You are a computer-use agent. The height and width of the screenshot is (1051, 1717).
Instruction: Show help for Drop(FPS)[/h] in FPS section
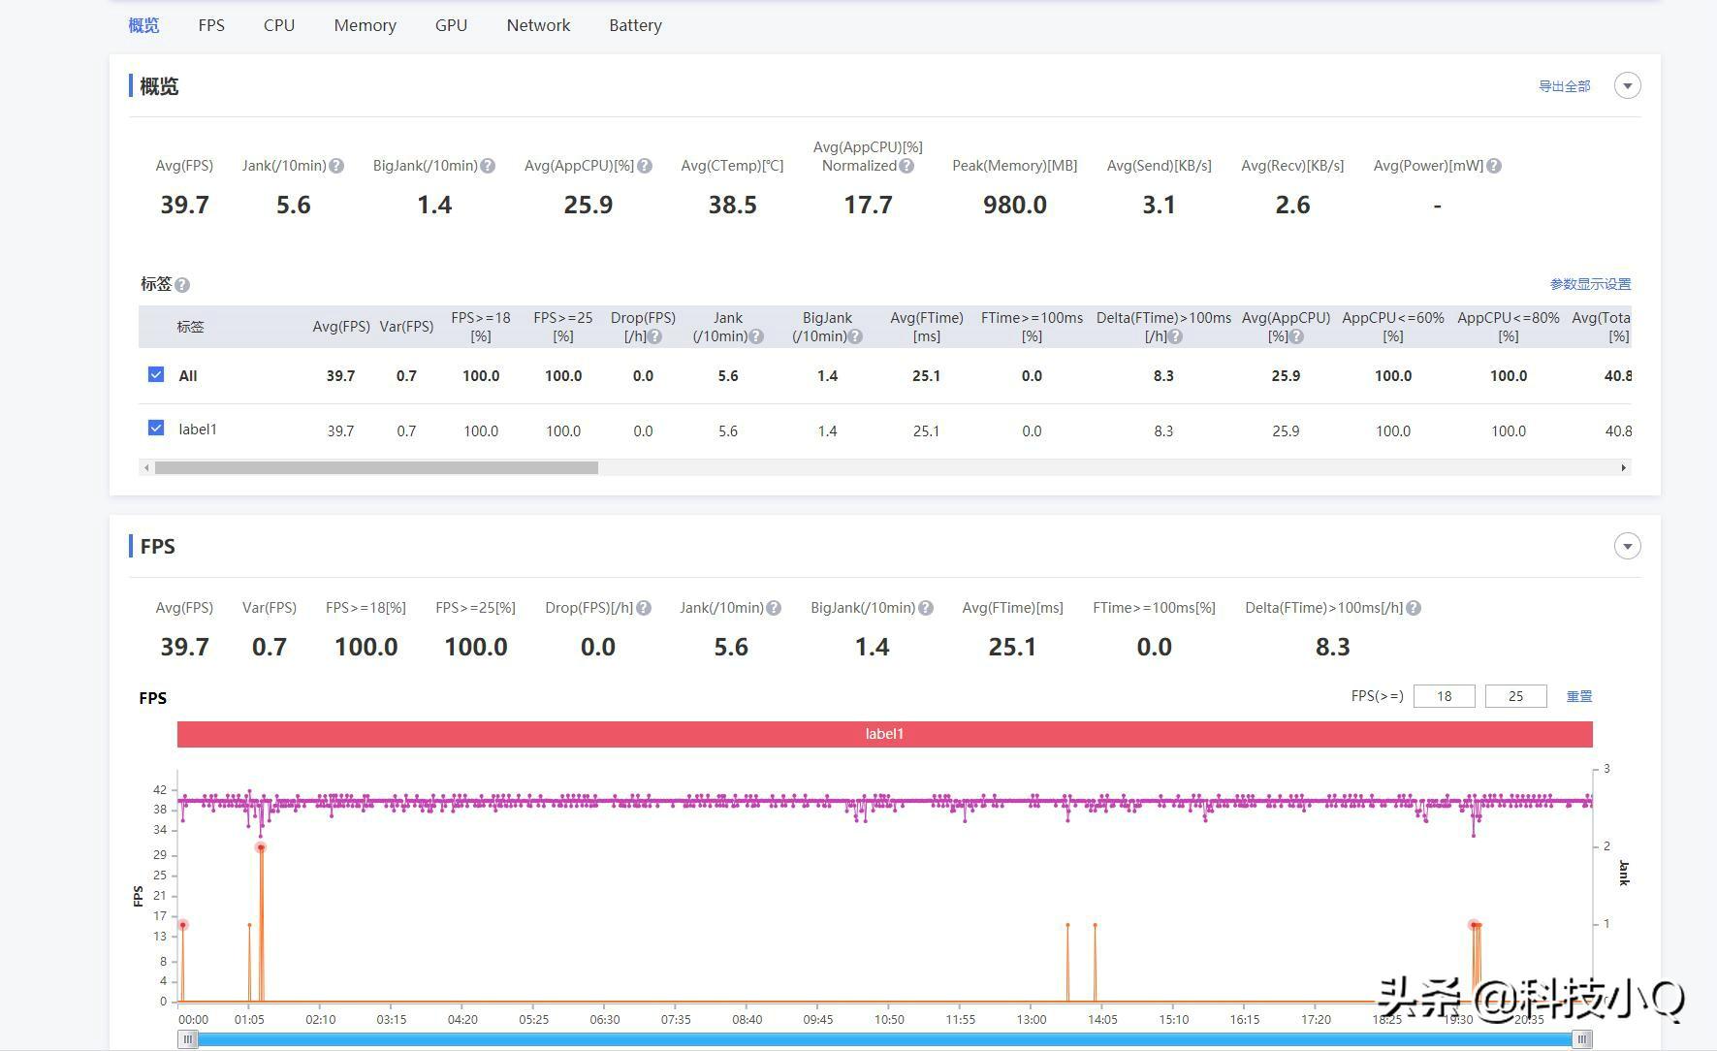point(644,608)
